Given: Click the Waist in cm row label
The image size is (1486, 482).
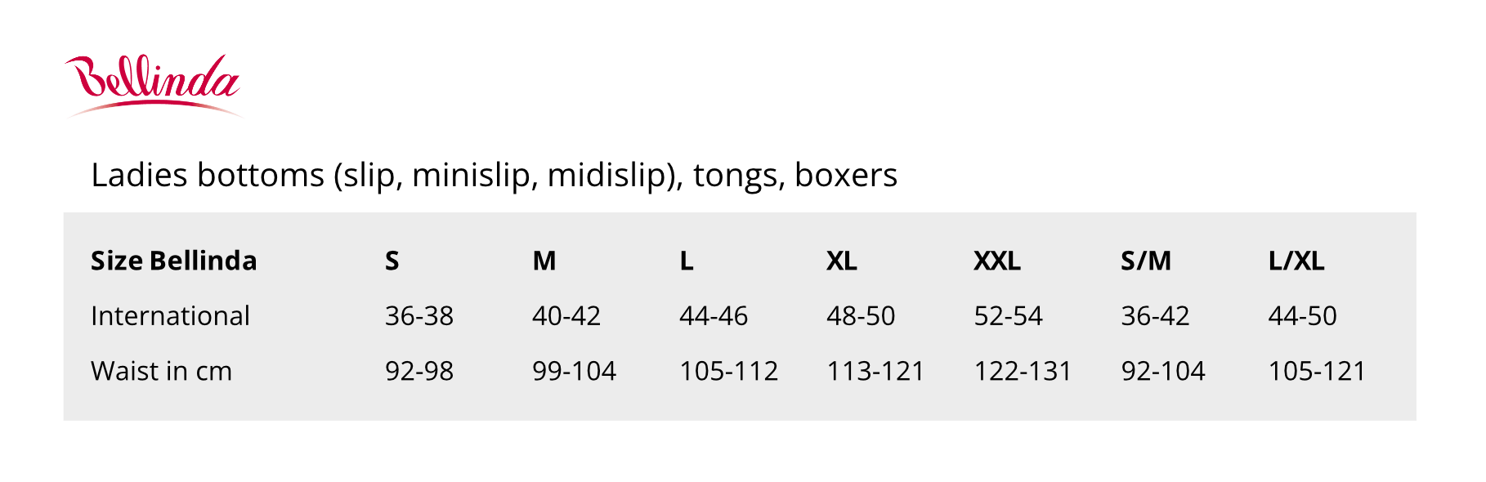Looking at the screenshot, I should pos(162,371).
